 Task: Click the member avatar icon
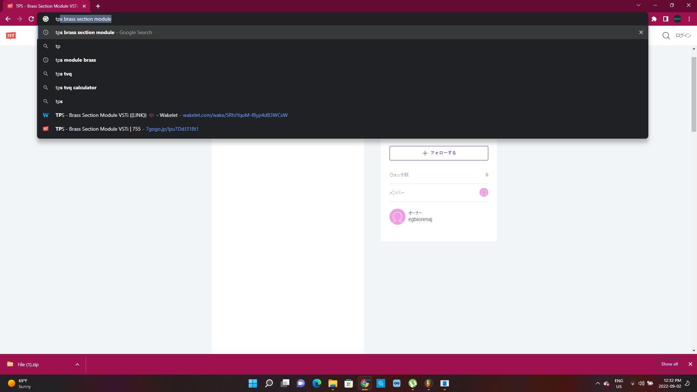coord(484,192)
